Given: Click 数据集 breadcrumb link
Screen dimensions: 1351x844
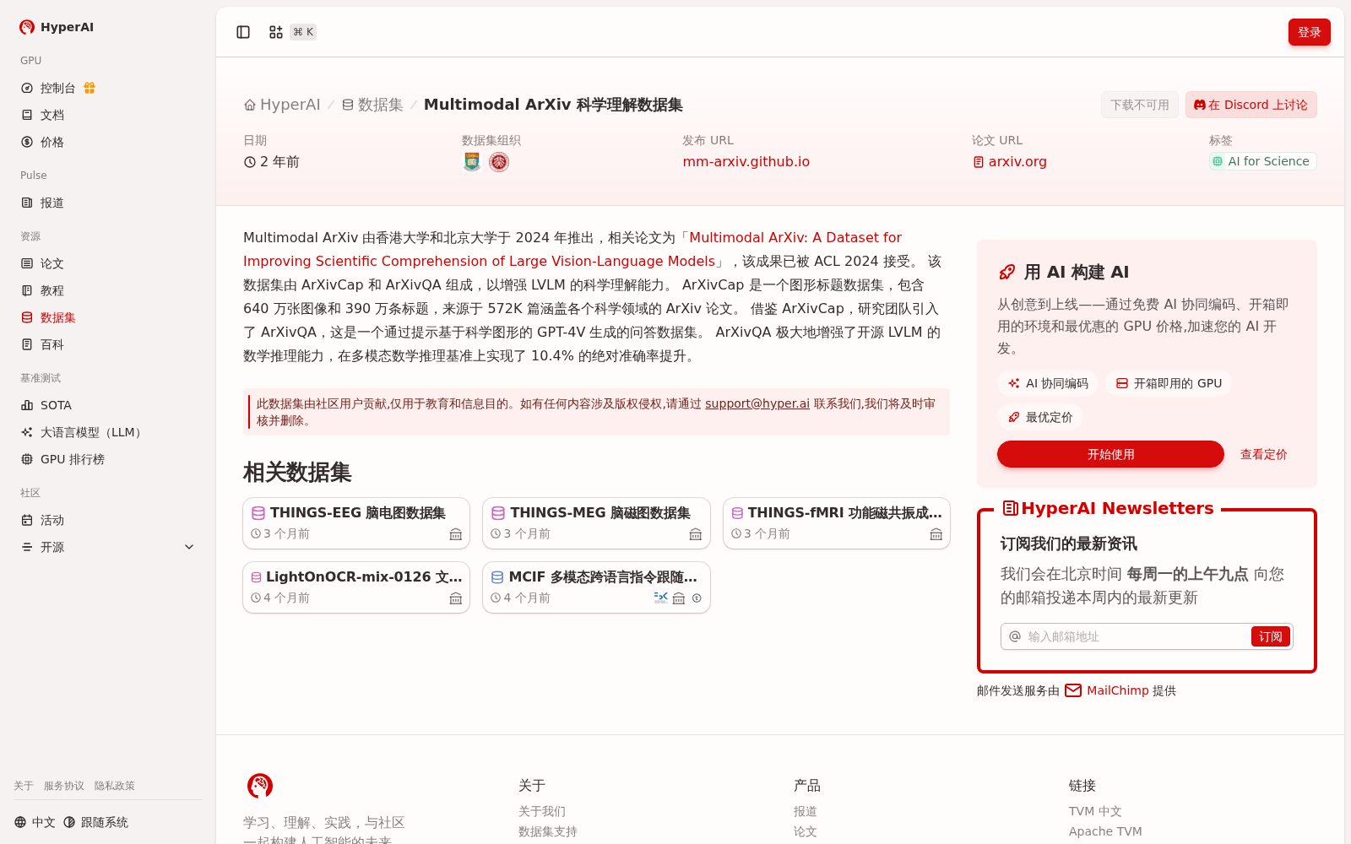Looking at the screenshot, I should coord(372,105).
